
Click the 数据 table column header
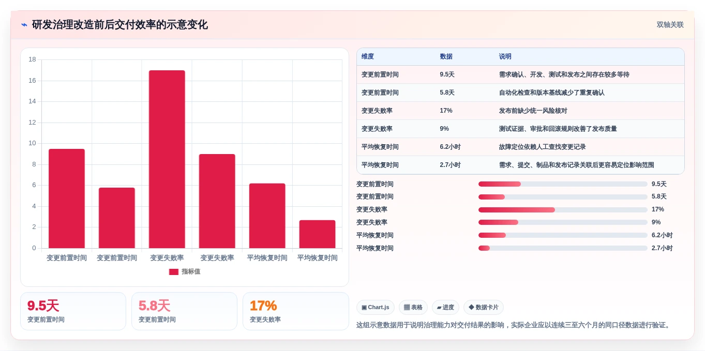[446, 57]
